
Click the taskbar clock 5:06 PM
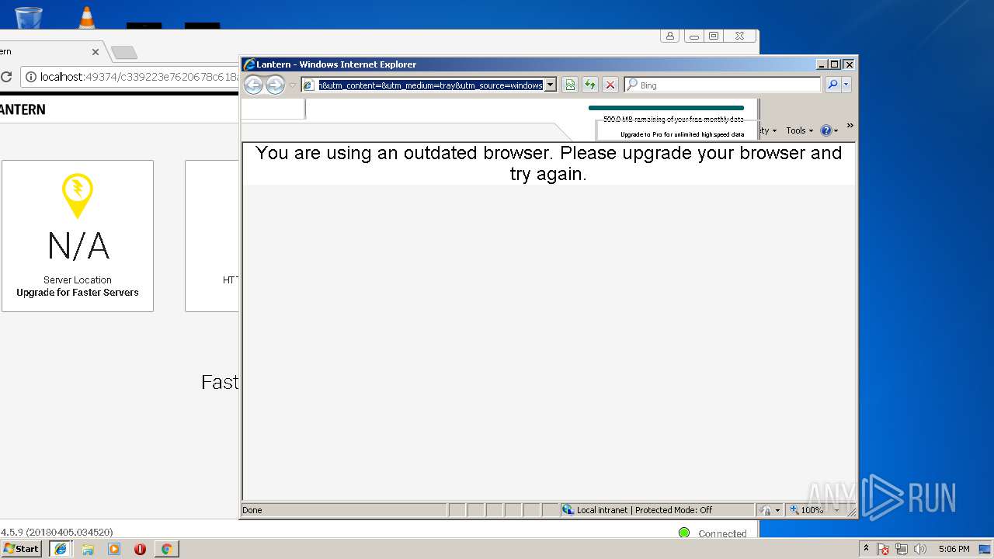coord(954,549)
